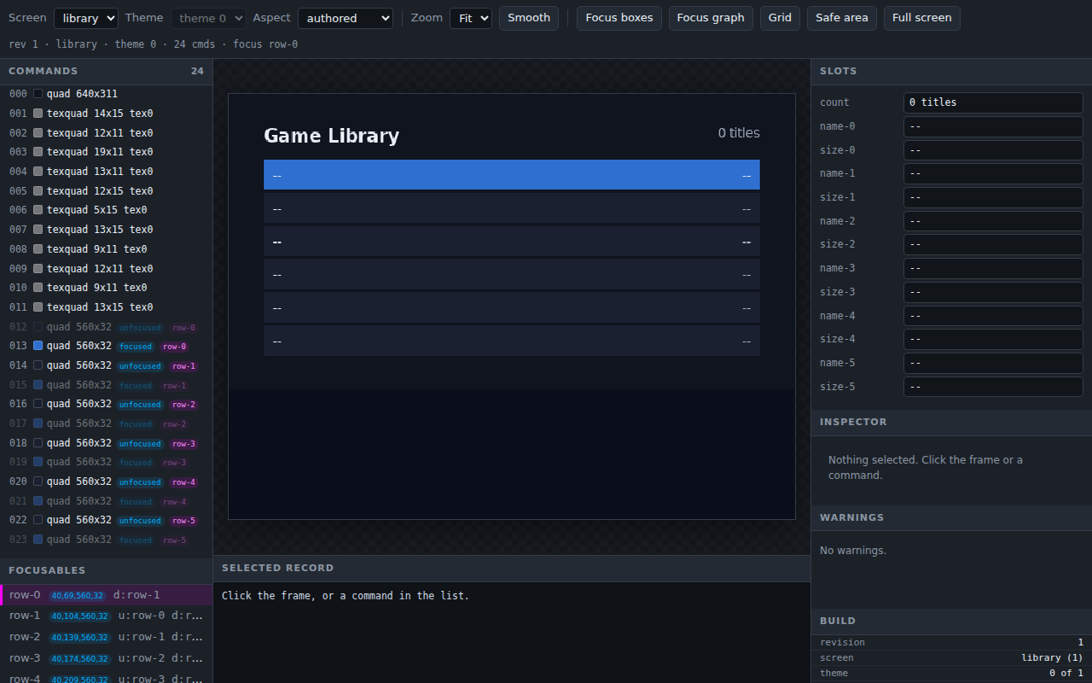Viewport: 1092px width, 683px height.
Task: Select command 010 texquad 9x11 tex0
Action: [107, 288]
